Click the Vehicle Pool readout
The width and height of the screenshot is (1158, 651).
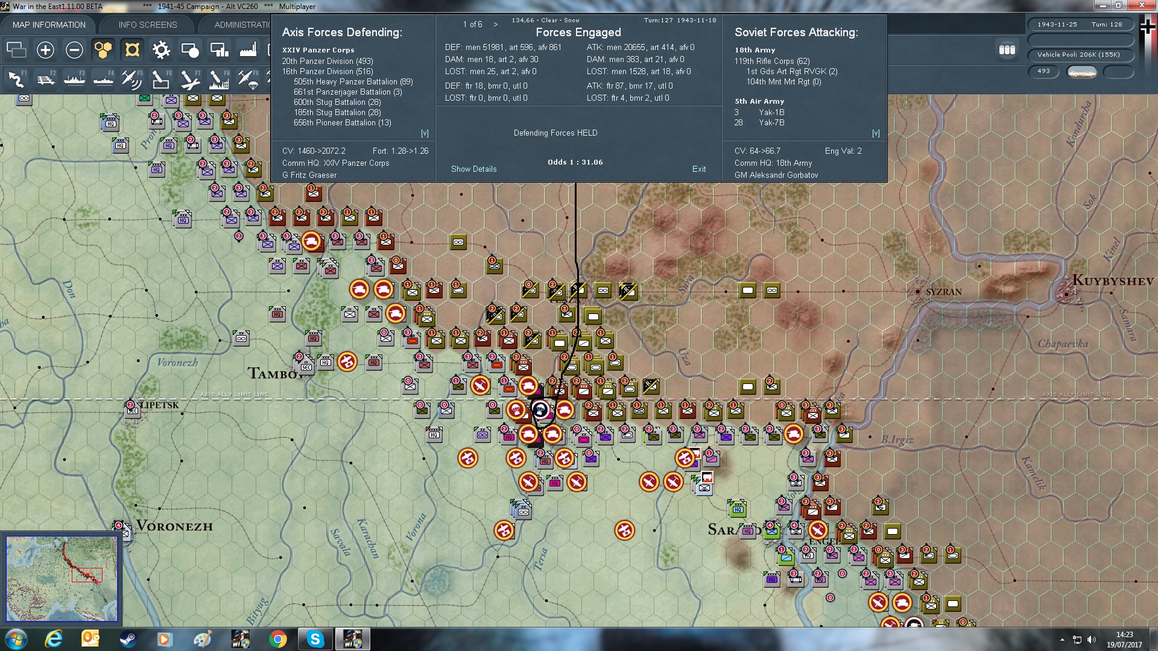tap(1080, 55)
